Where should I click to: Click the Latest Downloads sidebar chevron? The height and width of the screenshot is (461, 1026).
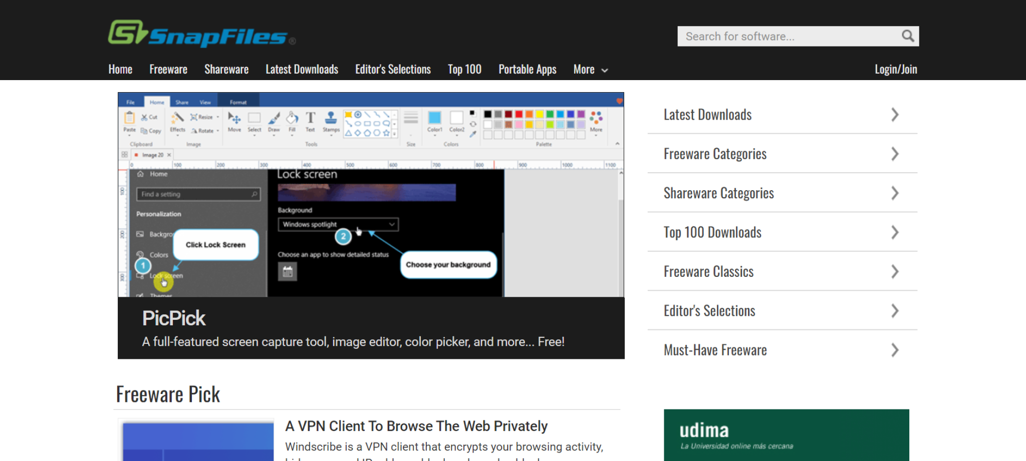(x=895, y=115)
